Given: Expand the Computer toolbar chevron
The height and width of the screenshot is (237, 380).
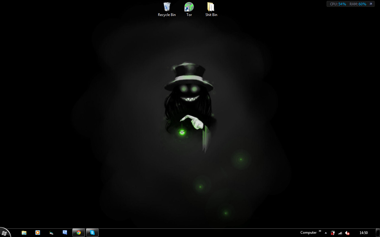Looking at the screenshot, I should click(320, 231).
